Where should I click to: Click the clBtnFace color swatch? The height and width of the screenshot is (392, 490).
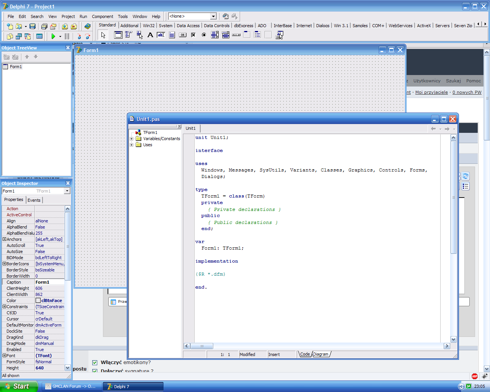(x=38, y=301)
